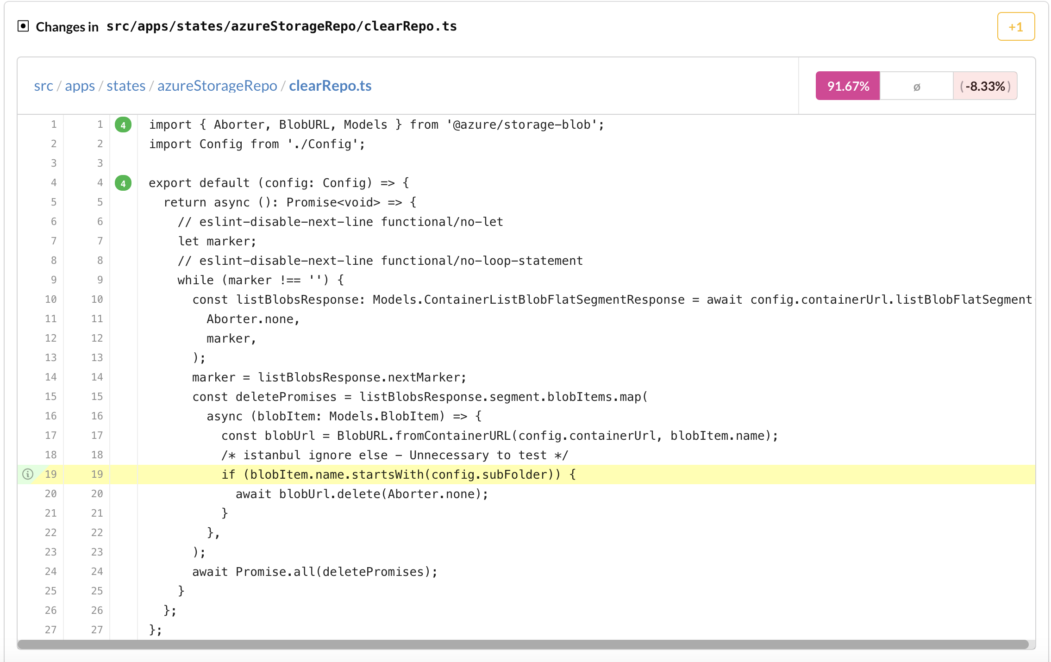Screen dimensions: 1051x662
Task: Open the states breadcrumb link
Action: (x=125, y=86)
